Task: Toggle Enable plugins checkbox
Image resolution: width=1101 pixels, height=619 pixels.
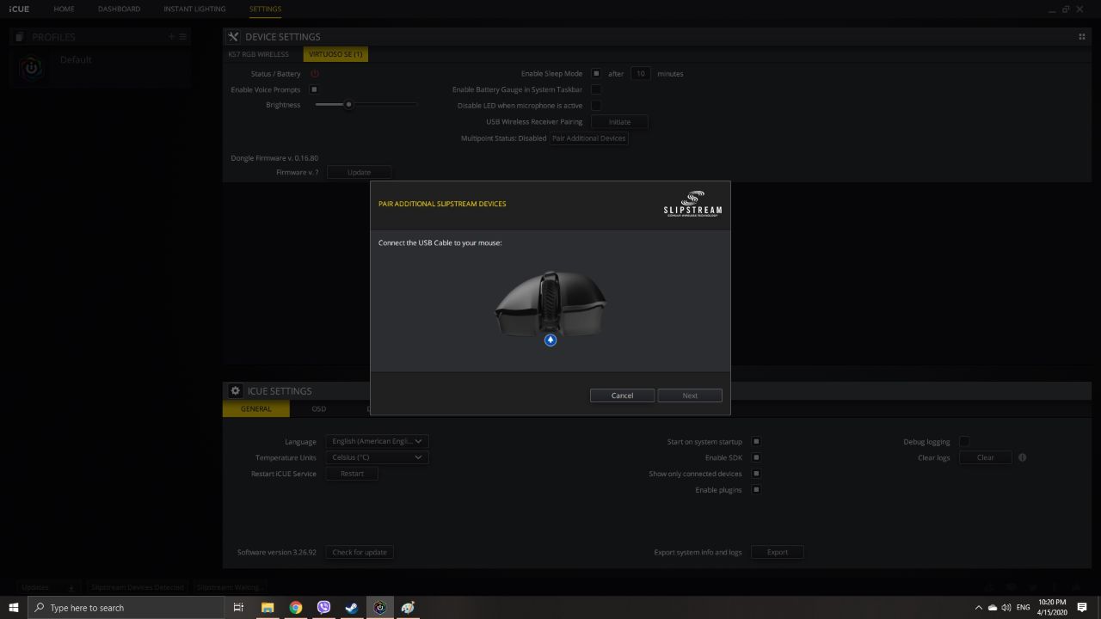Action: [x=756, y=490]
